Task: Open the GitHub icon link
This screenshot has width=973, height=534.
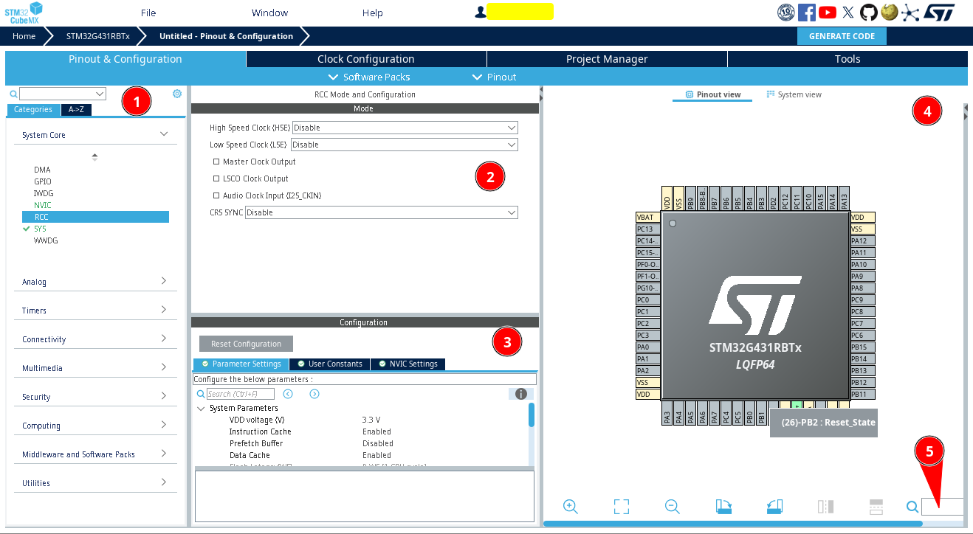Action: tap(869, 12)
